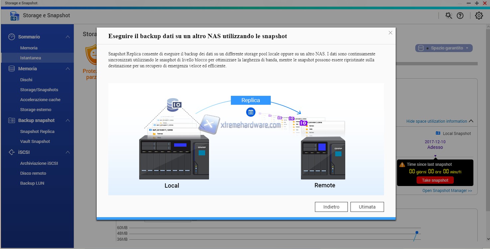The height and width of the screenshot is (249, 490).
Task: Click the settings gear icon
Action: pyautogui.click(x=479, y=16)
